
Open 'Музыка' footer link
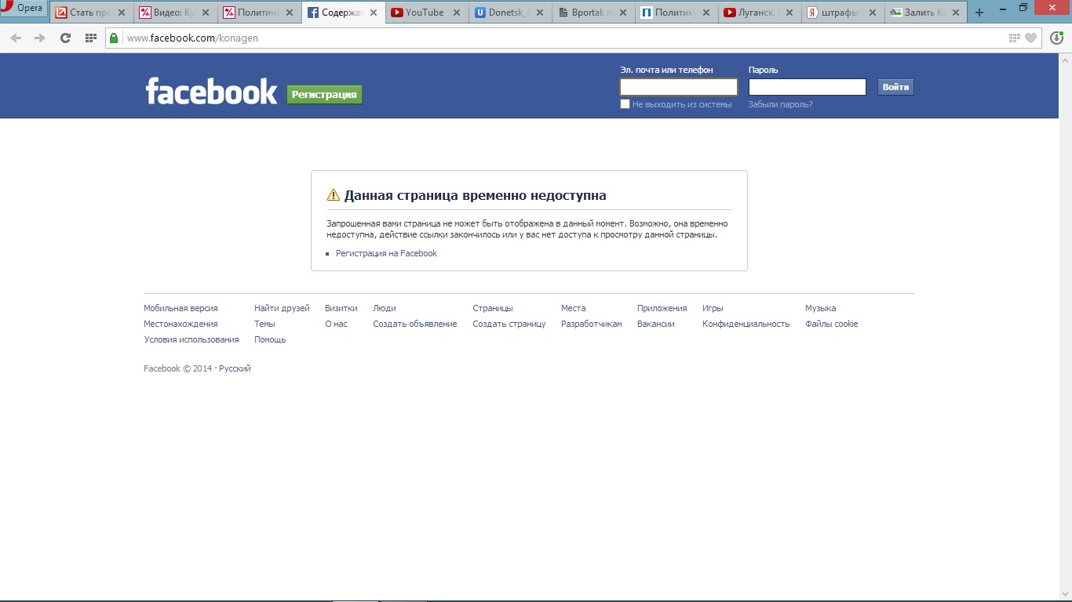pos(820,308)
